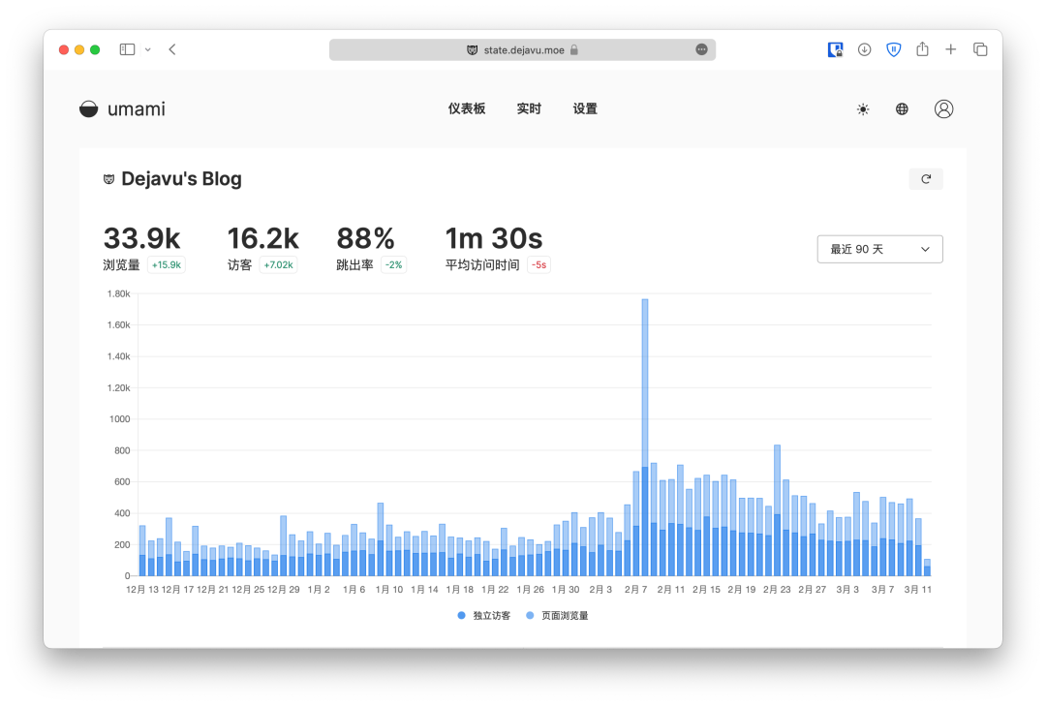This screenshot has height=706, width=1046.
Task: Go back with the Safari arrow
Action: pos(172,49)
